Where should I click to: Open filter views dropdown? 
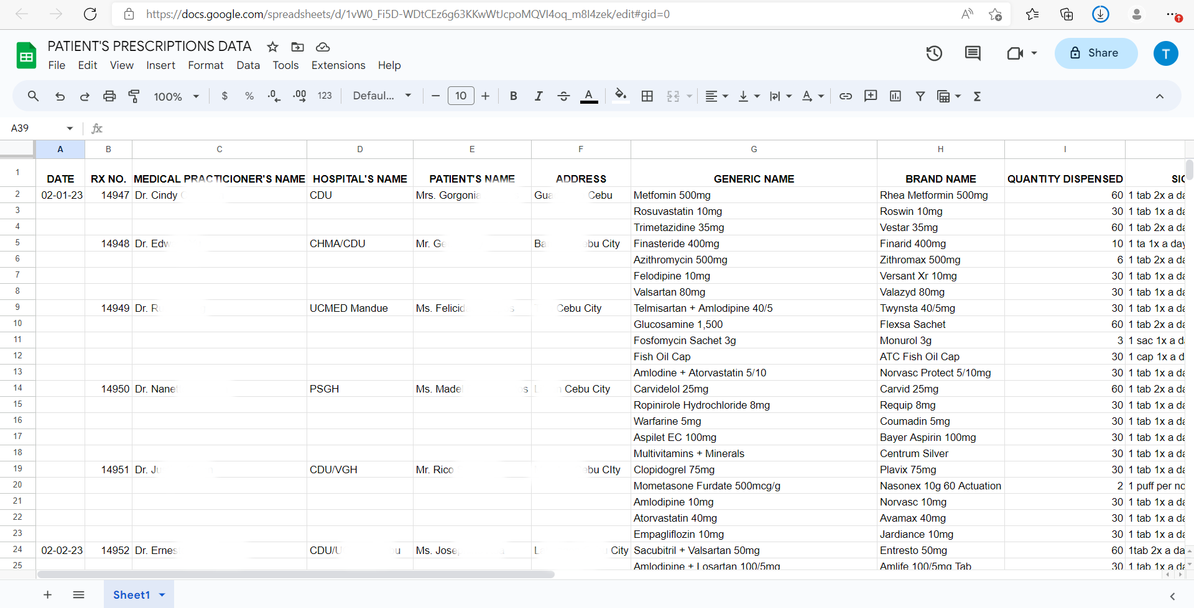pyautogui.click(x=949, y=96)
